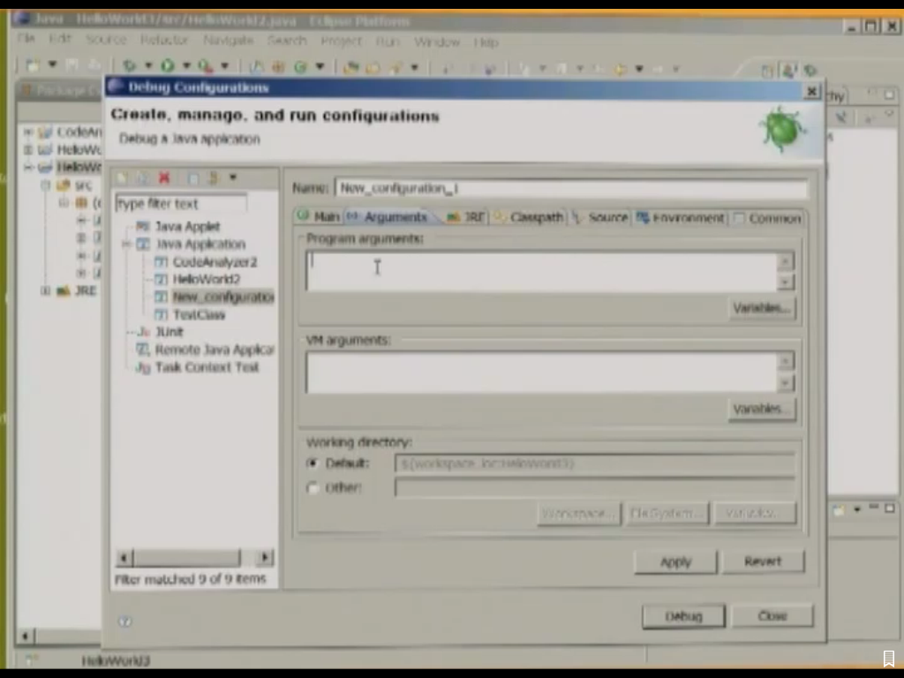
Task: Click inside the Program arguments text area
Action: [541, 271]
